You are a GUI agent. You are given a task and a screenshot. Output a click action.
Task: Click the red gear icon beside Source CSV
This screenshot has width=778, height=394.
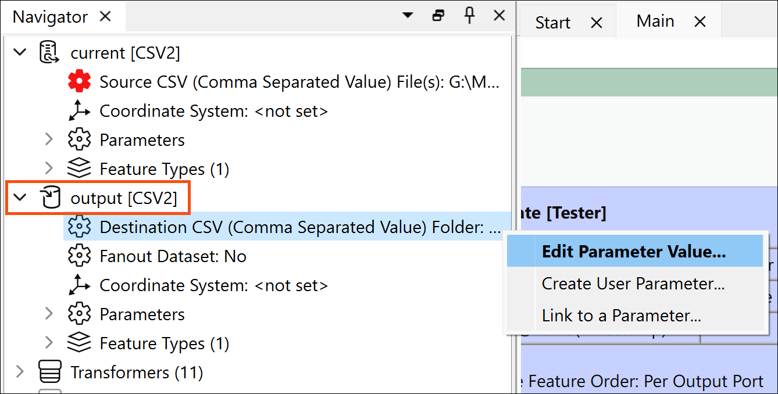[x=79, y=81]
